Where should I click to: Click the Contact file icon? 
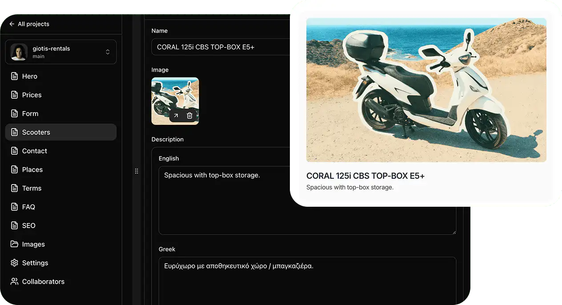click(15, 151)
